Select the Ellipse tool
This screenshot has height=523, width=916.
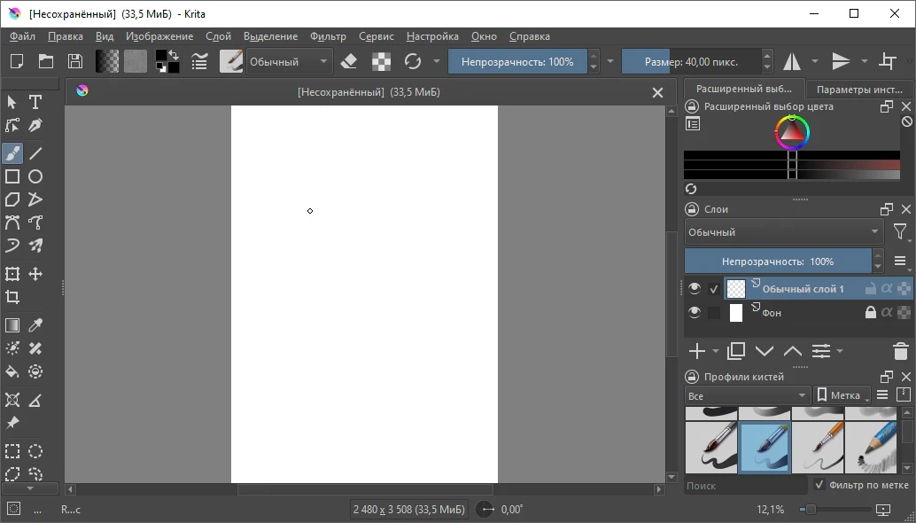point(35,176)
